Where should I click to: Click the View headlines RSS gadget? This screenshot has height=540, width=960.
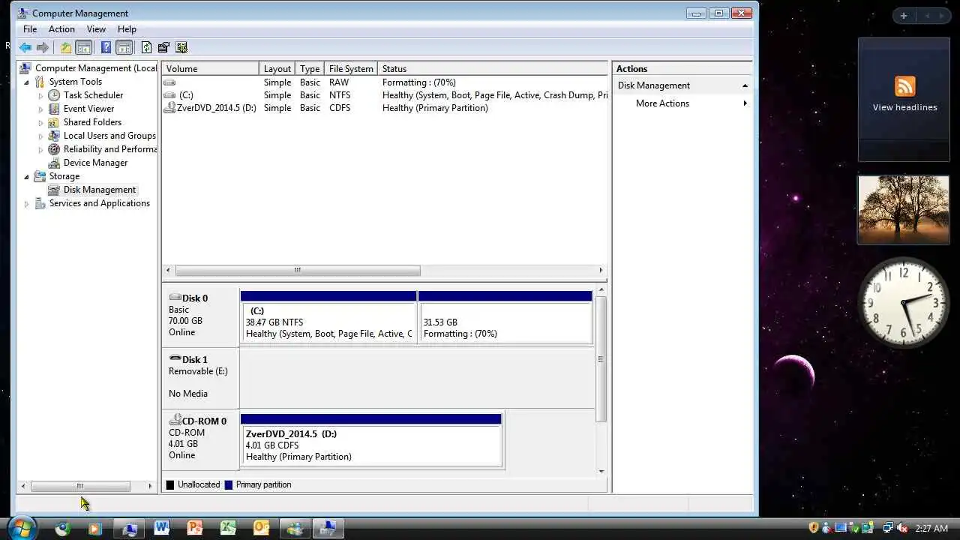tap(904, 100)
